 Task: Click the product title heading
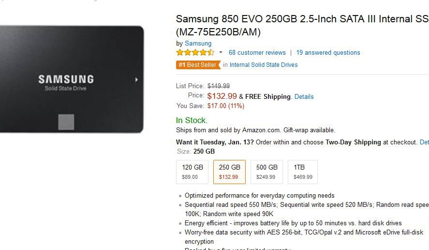[302, 25]
